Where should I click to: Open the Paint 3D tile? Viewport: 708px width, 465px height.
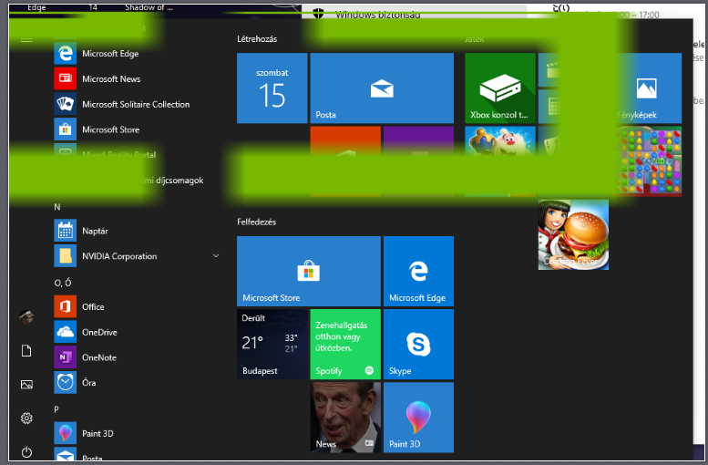pyautogui.click(x=418, y=418)
